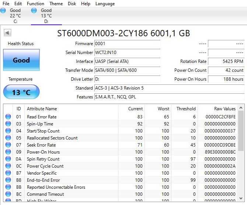This screenshot has width=247, height=205.
Task: Click the status orb for Power-On Hours row
Action: coord(8,152)
